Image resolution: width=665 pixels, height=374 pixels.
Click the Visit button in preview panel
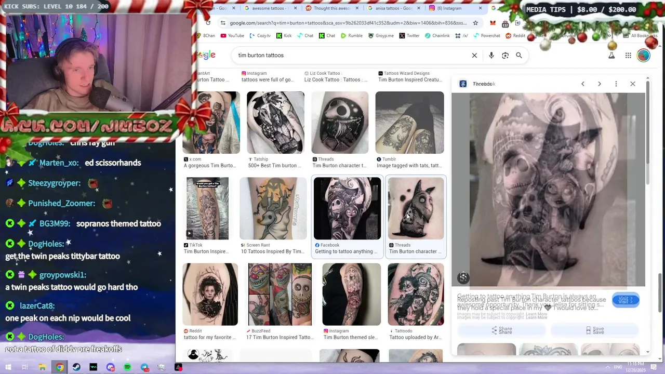[x=626, y=300]
